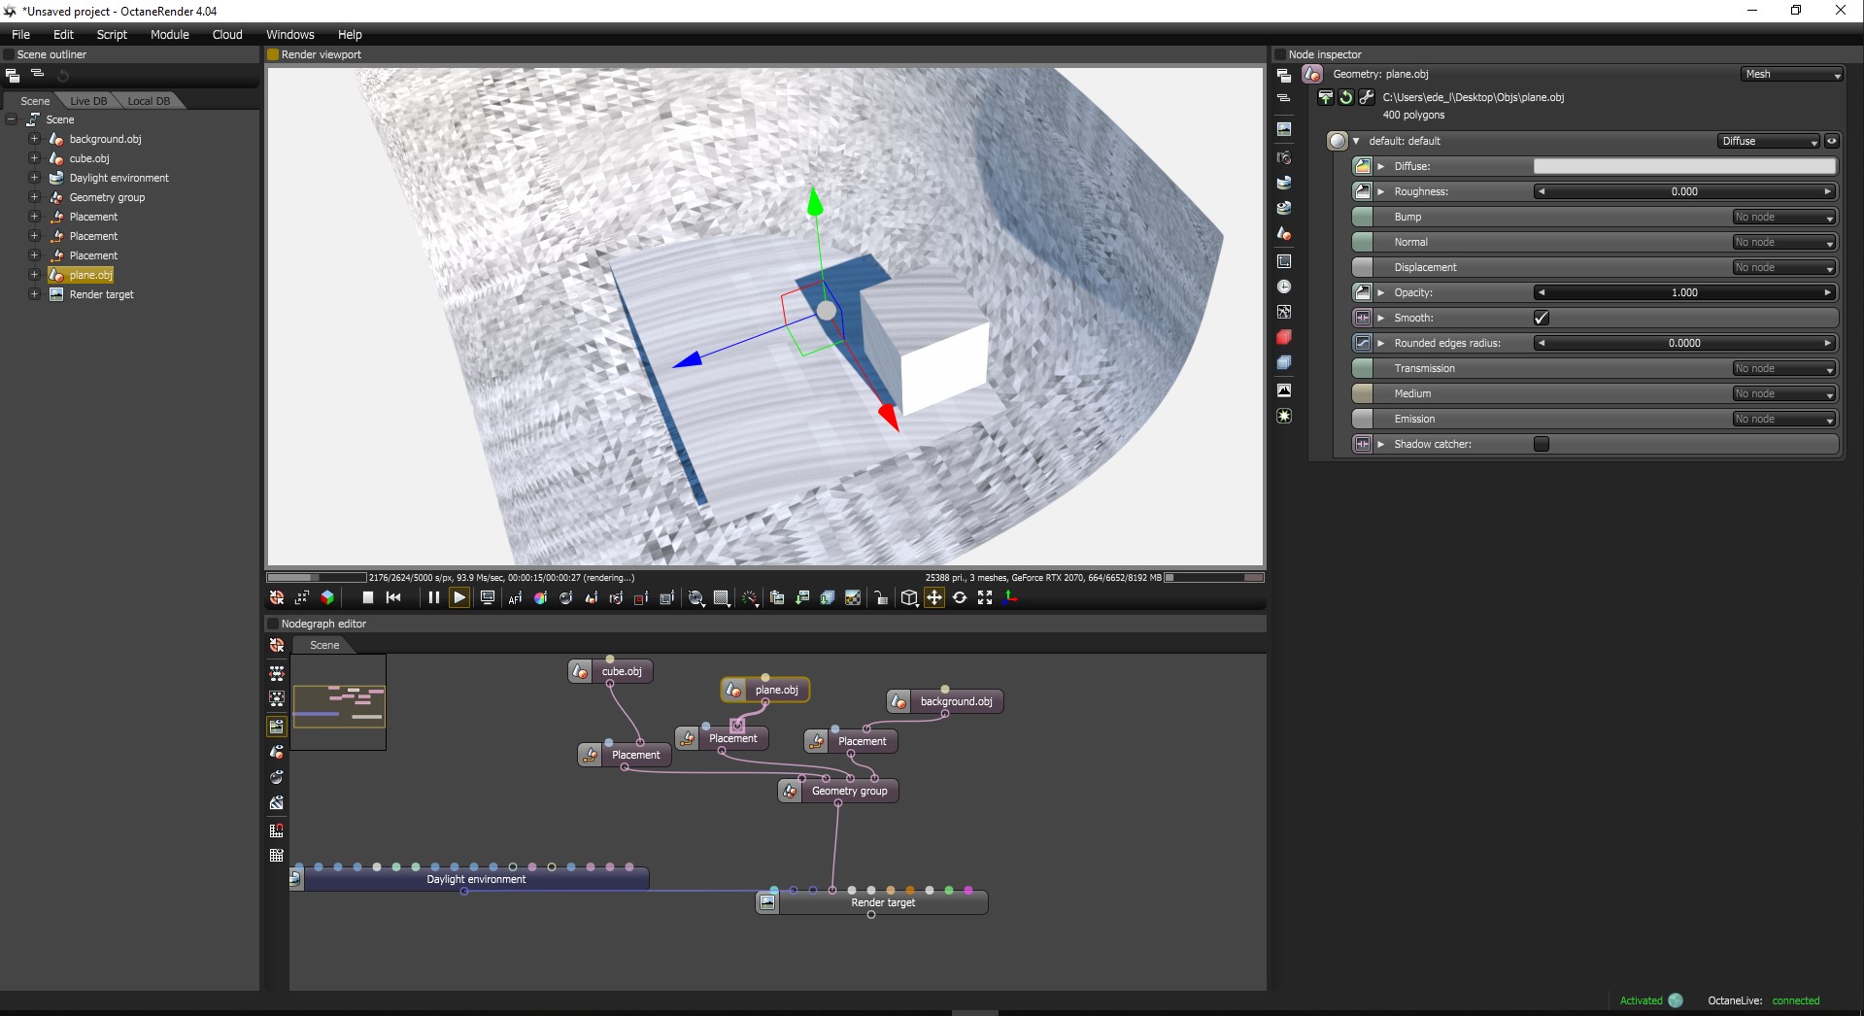Screen dimensions: 1864x1016
Task: Select the Geometry group node in nodegraph
Action: tap(839, 791)
